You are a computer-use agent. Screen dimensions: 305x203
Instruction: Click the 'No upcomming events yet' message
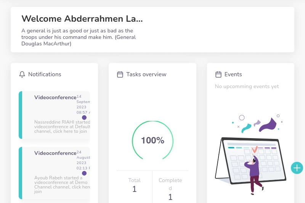click(x=247, y=87)
